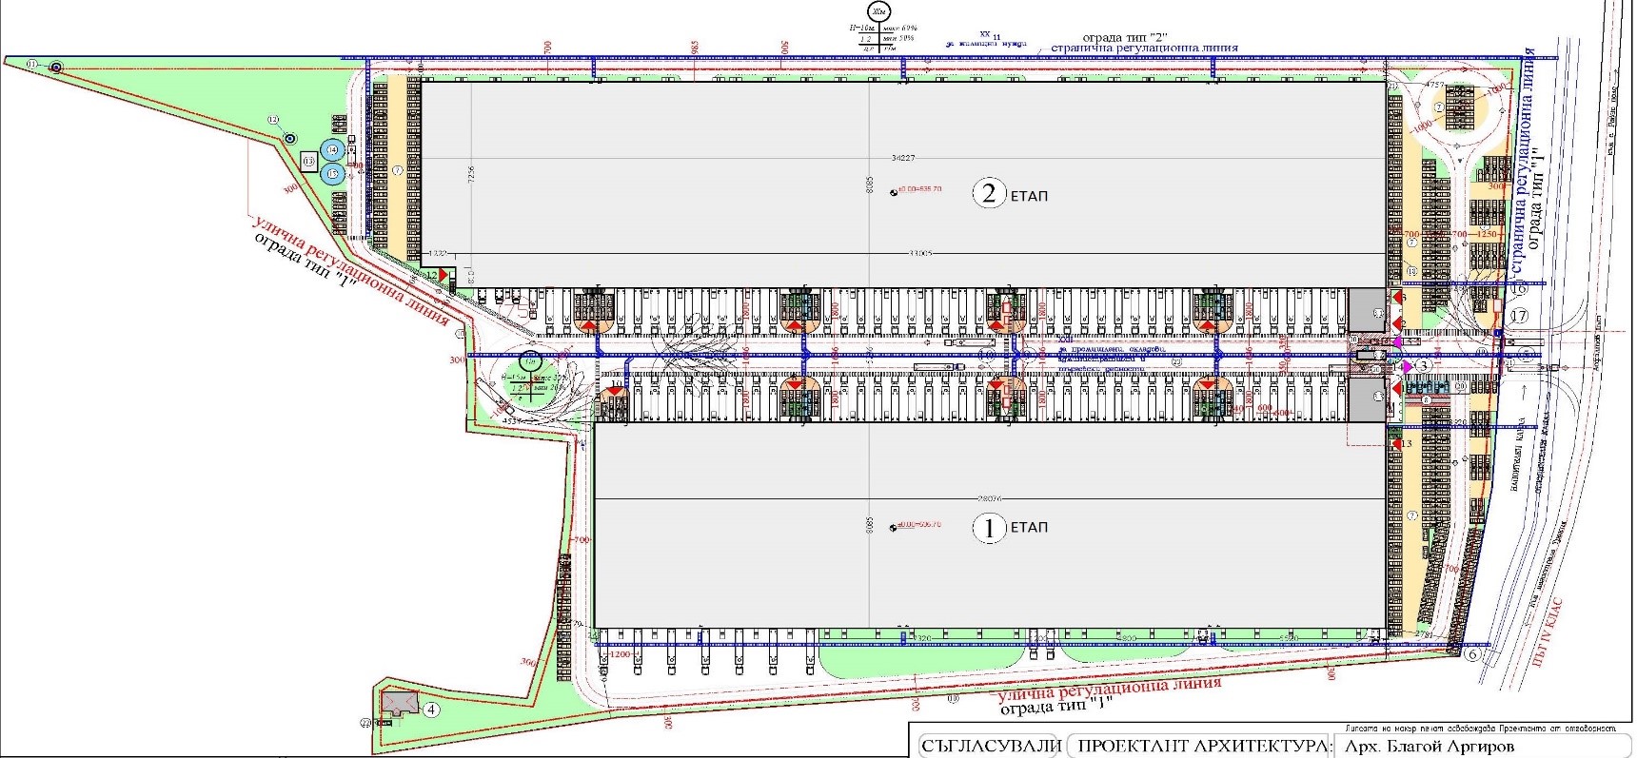
Task: Click the elevation marker ±0.00=635.70
Action: click(x=919, y=189)
